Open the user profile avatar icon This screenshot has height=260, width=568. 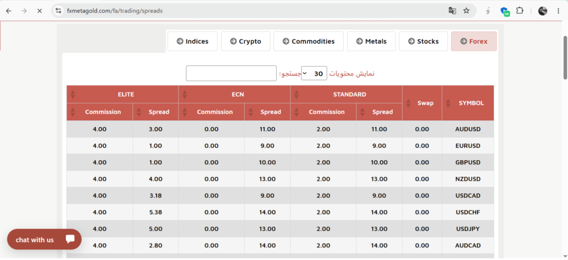542,11
